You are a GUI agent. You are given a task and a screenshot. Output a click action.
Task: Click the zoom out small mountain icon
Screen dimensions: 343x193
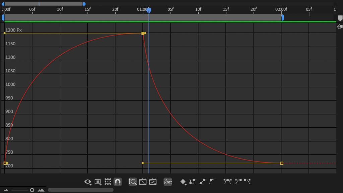point(6,190)
